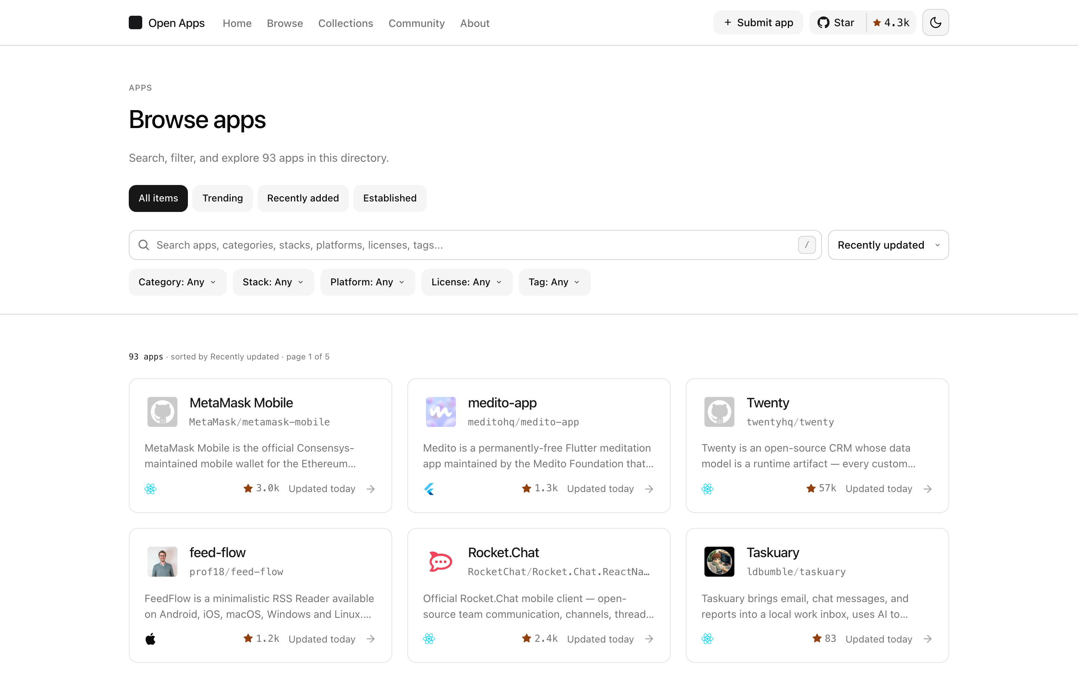
Task: Click star rating 57k on Twenty card
Action: pyautogui.click(x=822, y=488)
